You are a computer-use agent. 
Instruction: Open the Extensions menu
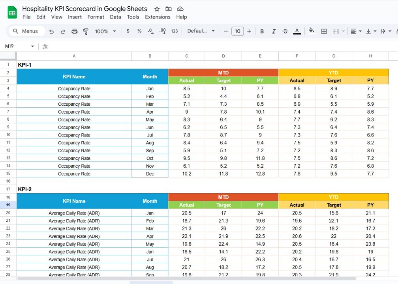pos(158,17)
